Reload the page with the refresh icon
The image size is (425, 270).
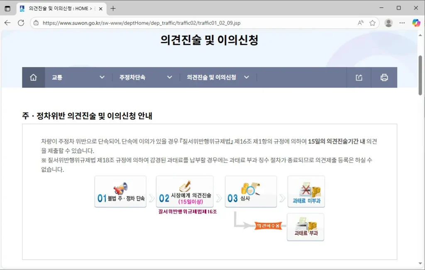pyautogui.click(x=21, y=23)
